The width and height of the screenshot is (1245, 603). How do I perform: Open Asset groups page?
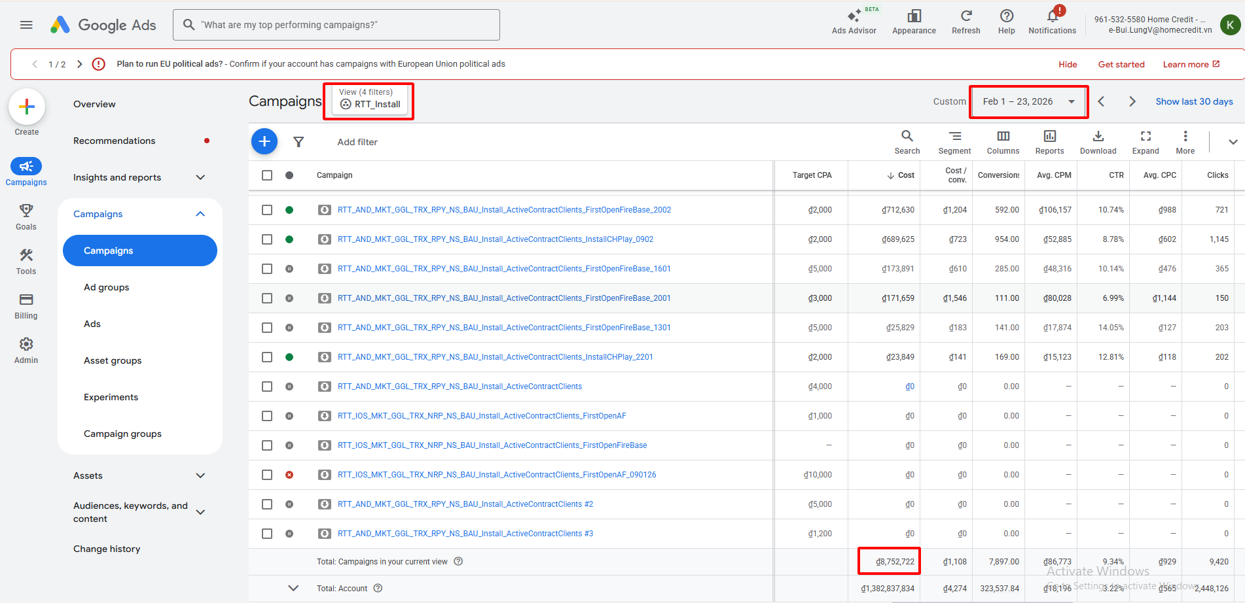pyautogui.click(x=113, y=360)
